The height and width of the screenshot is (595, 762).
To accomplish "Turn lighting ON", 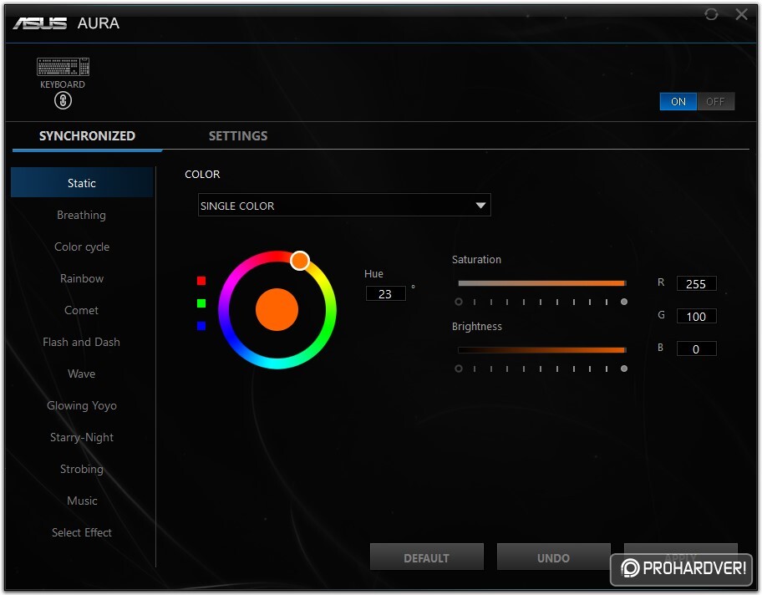I will tap(678, 102).
